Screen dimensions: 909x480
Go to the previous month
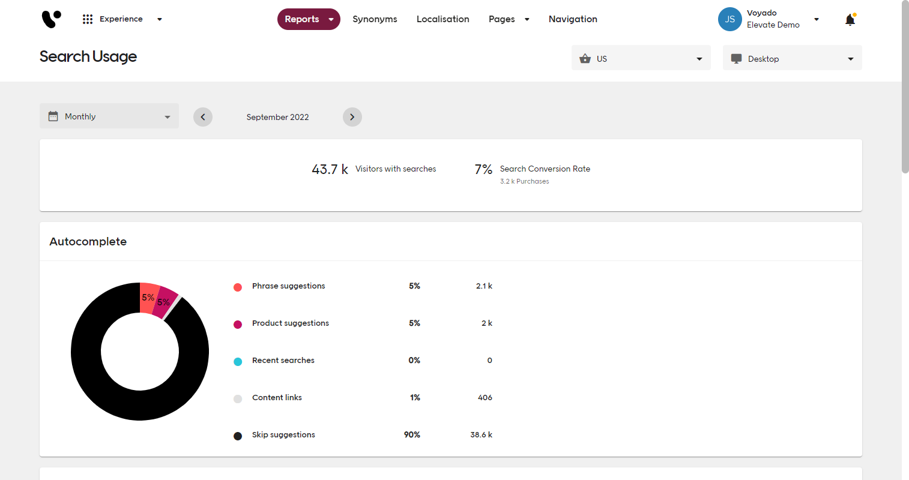tap(203, 117)
